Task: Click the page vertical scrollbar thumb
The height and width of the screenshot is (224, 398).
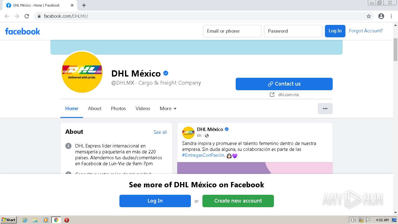Action: click(396, 50)
